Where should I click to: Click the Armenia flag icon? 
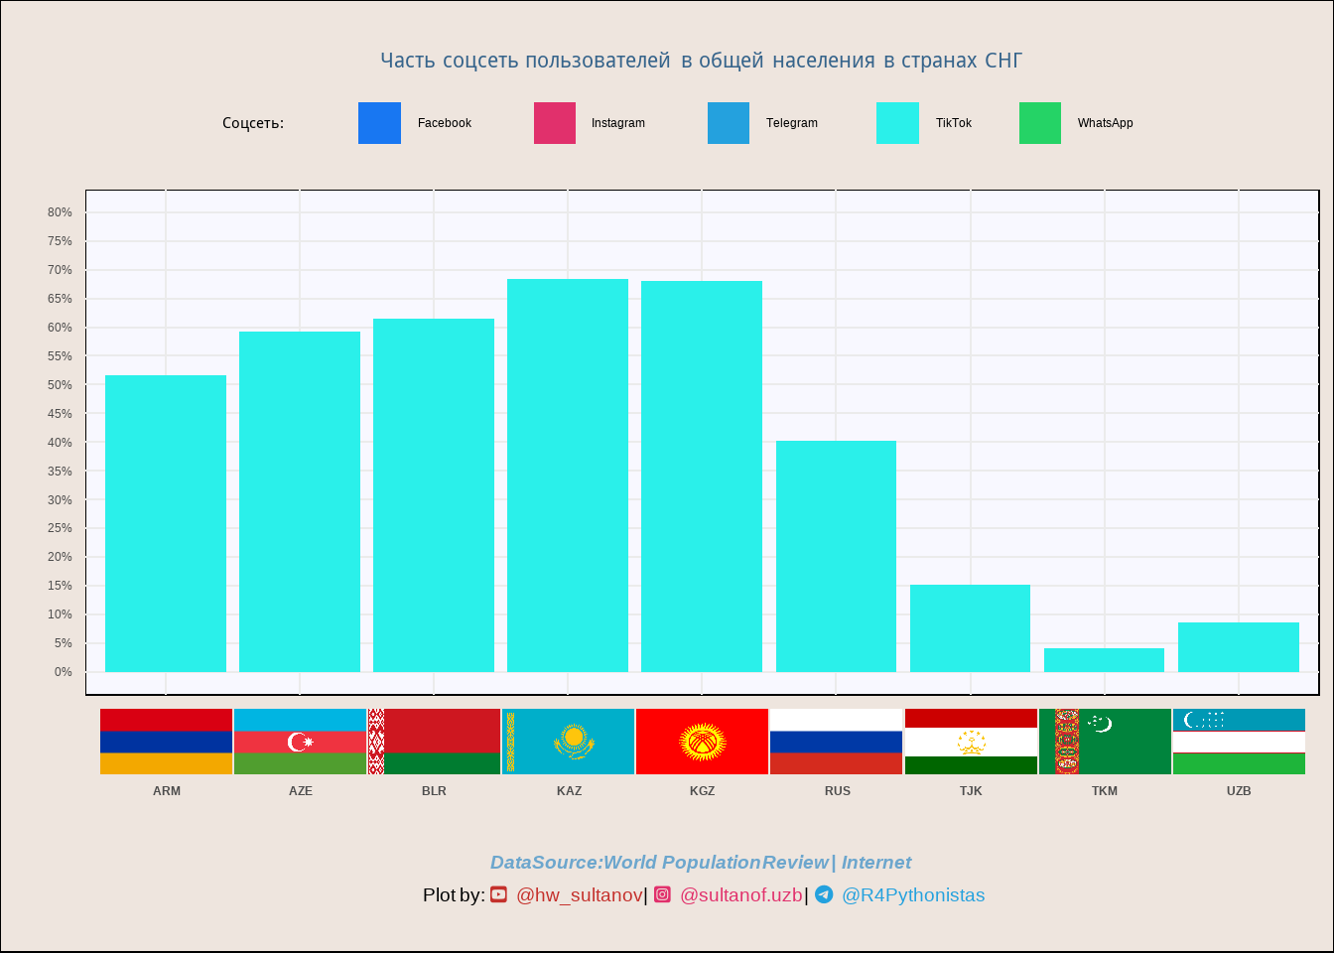pos(166,742)
